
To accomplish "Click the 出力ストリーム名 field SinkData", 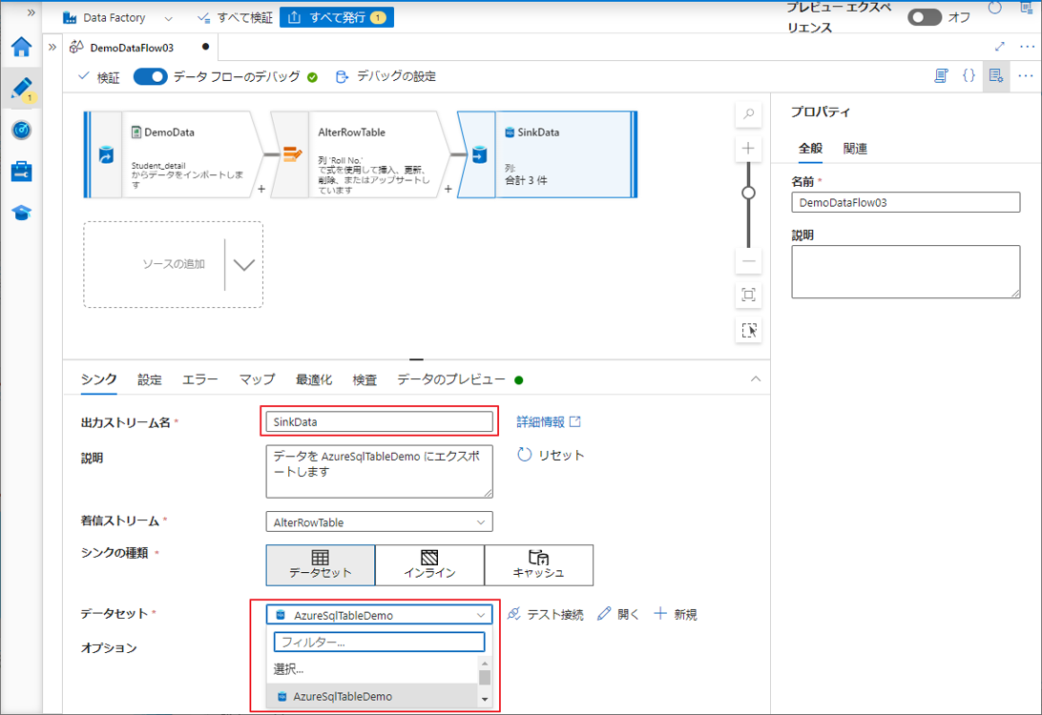I will point(380,421).
